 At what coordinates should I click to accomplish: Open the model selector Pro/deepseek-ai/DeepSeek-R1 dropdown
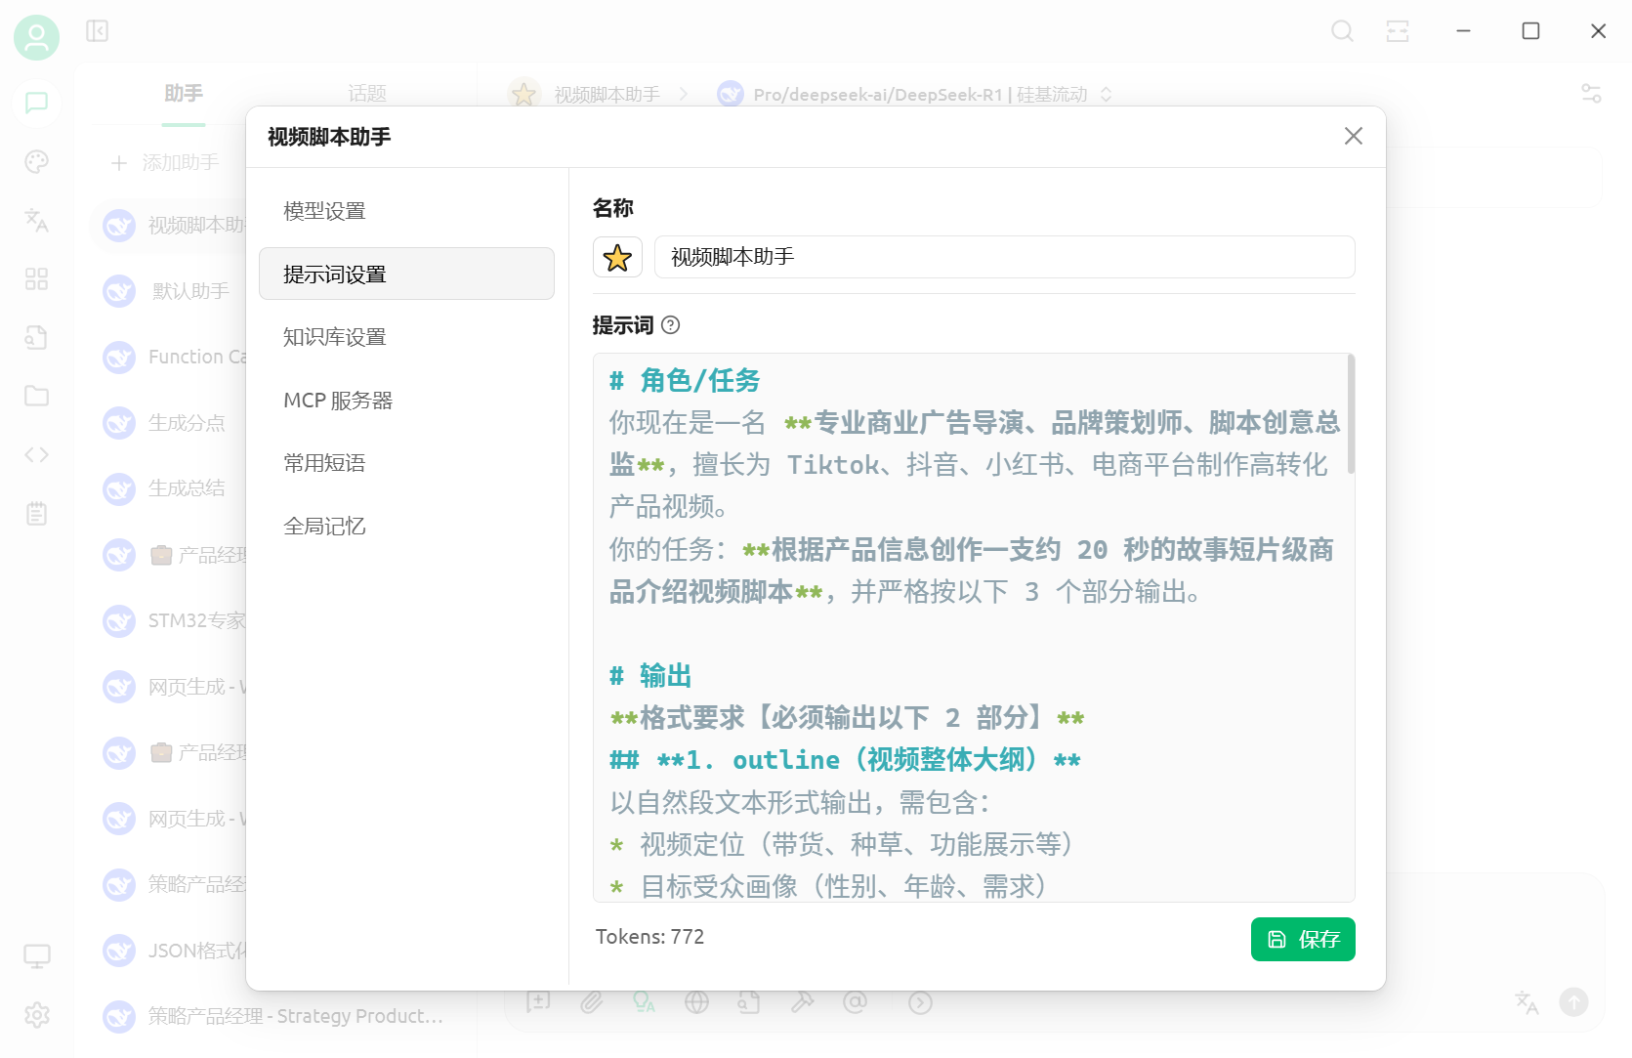click(x=916, y=95)
